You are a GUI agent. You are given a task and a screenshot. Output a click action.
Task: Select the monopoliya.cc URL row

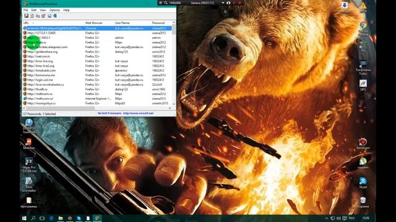coord(97,103)
